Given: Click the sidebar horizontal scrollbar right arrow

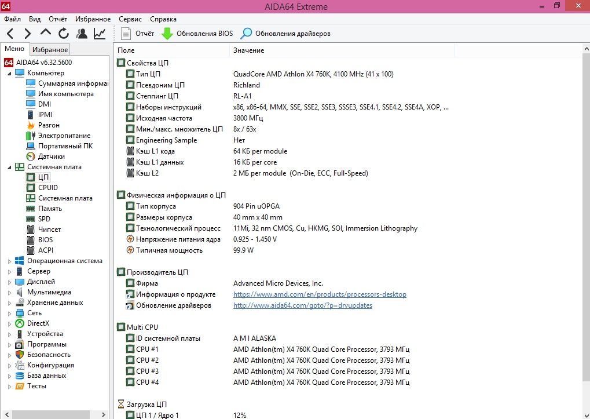Looking at the screenshot, I should [x=104, y=414].
